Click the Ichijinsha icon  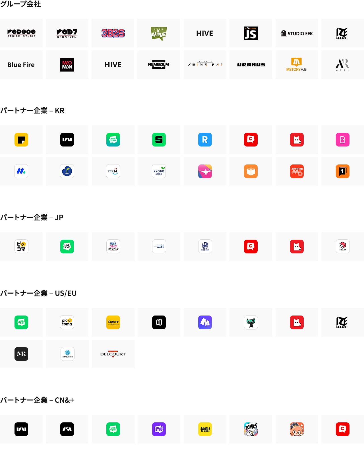pos(159,247)
